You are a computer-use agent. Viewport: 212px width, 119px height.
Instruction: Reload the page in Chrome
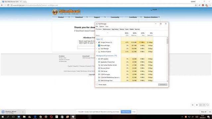[x=8, y=5]
